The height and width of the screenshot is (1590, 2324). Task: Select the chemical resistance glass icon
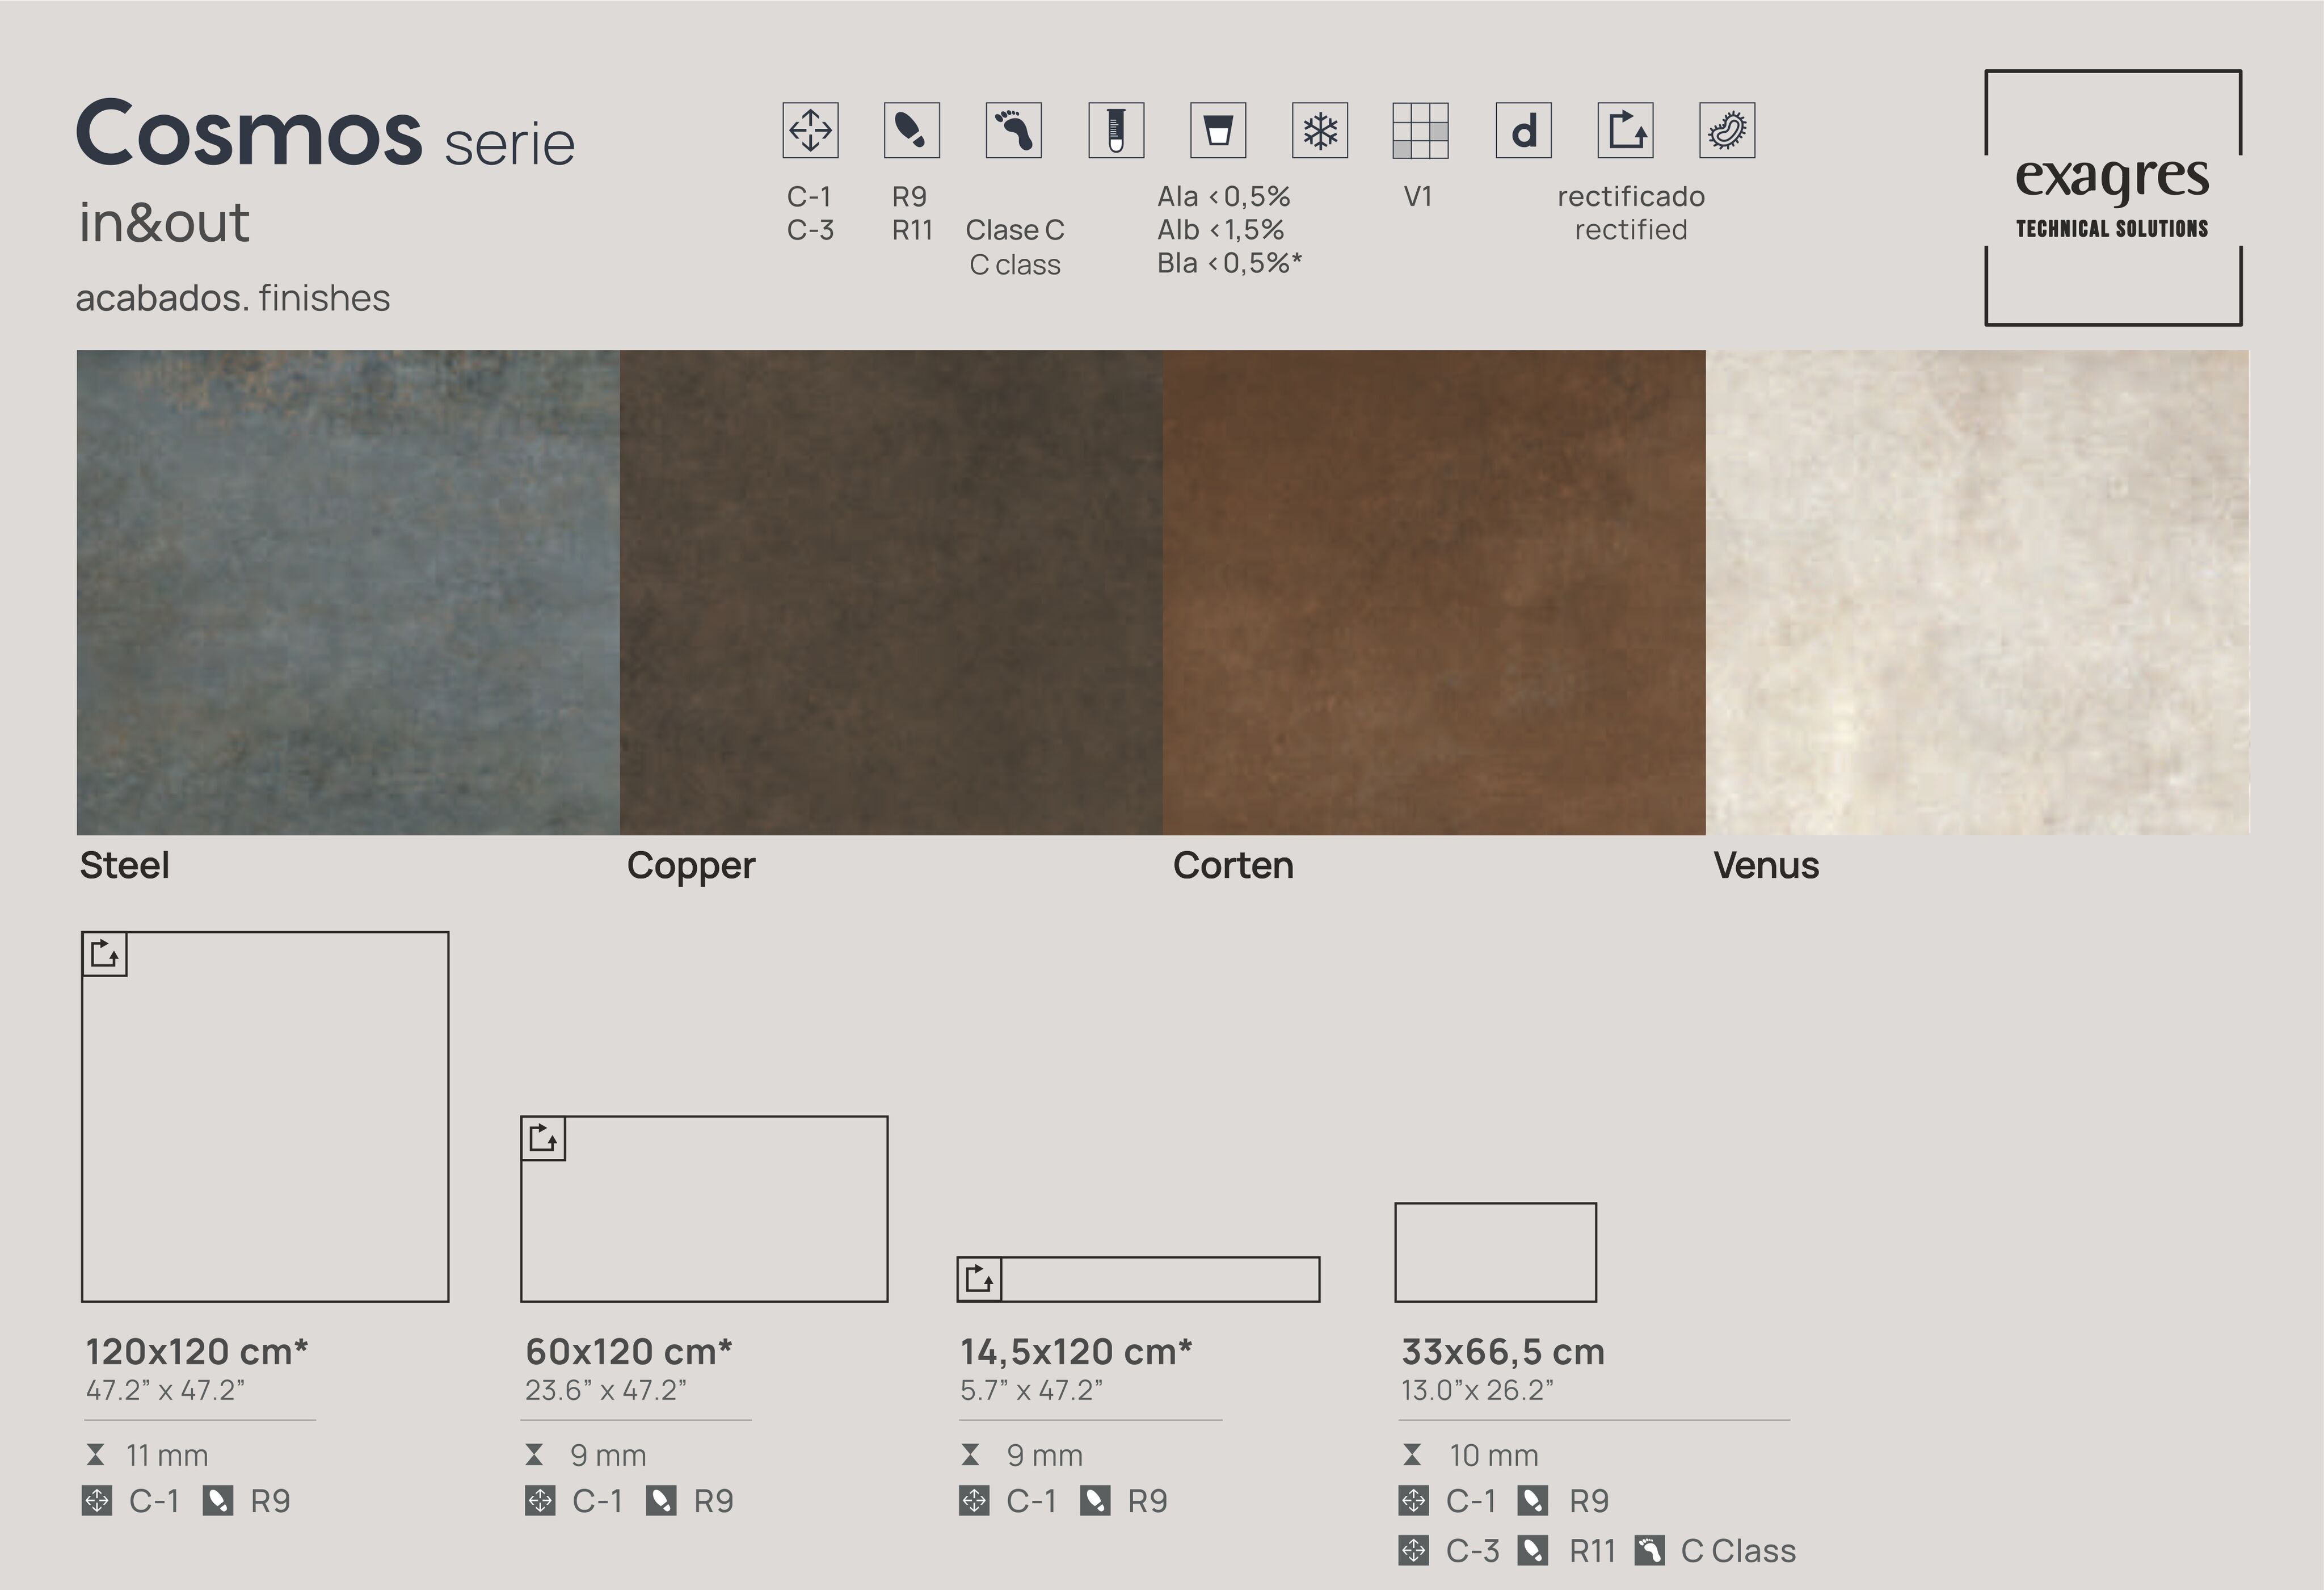[1220, 130]
